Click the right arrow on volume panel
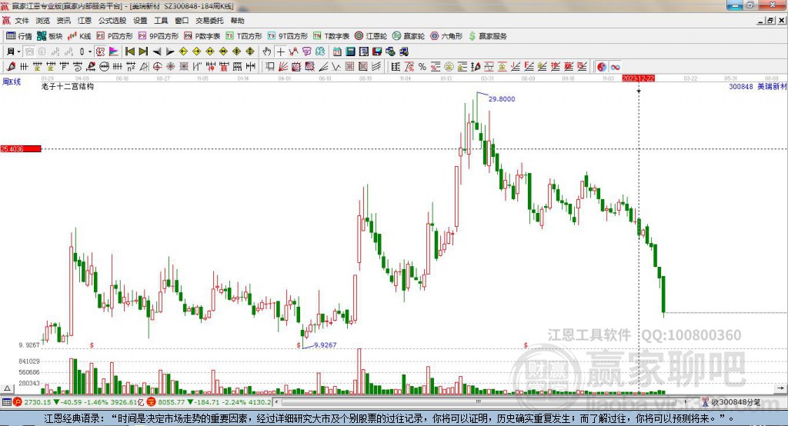Screen dimensions: 788x426 click(780, 388)
